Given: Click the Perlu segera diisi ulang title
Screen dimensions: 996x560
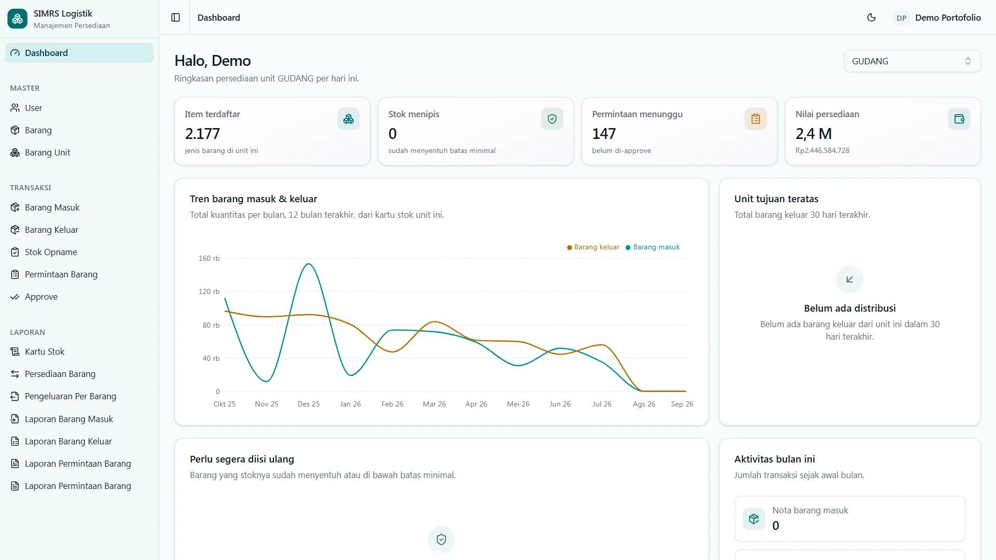Looking at the screenshot, I should coord(242,459).
